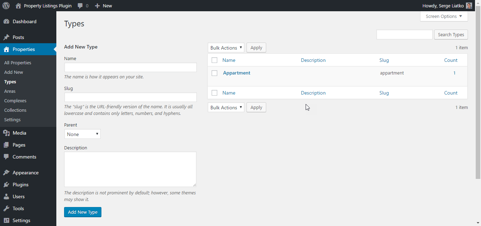
Task: Click the Posts pushpin icon
Action: click(6, 37)
